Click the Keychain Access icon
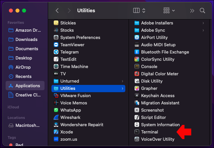 (137, 95)
